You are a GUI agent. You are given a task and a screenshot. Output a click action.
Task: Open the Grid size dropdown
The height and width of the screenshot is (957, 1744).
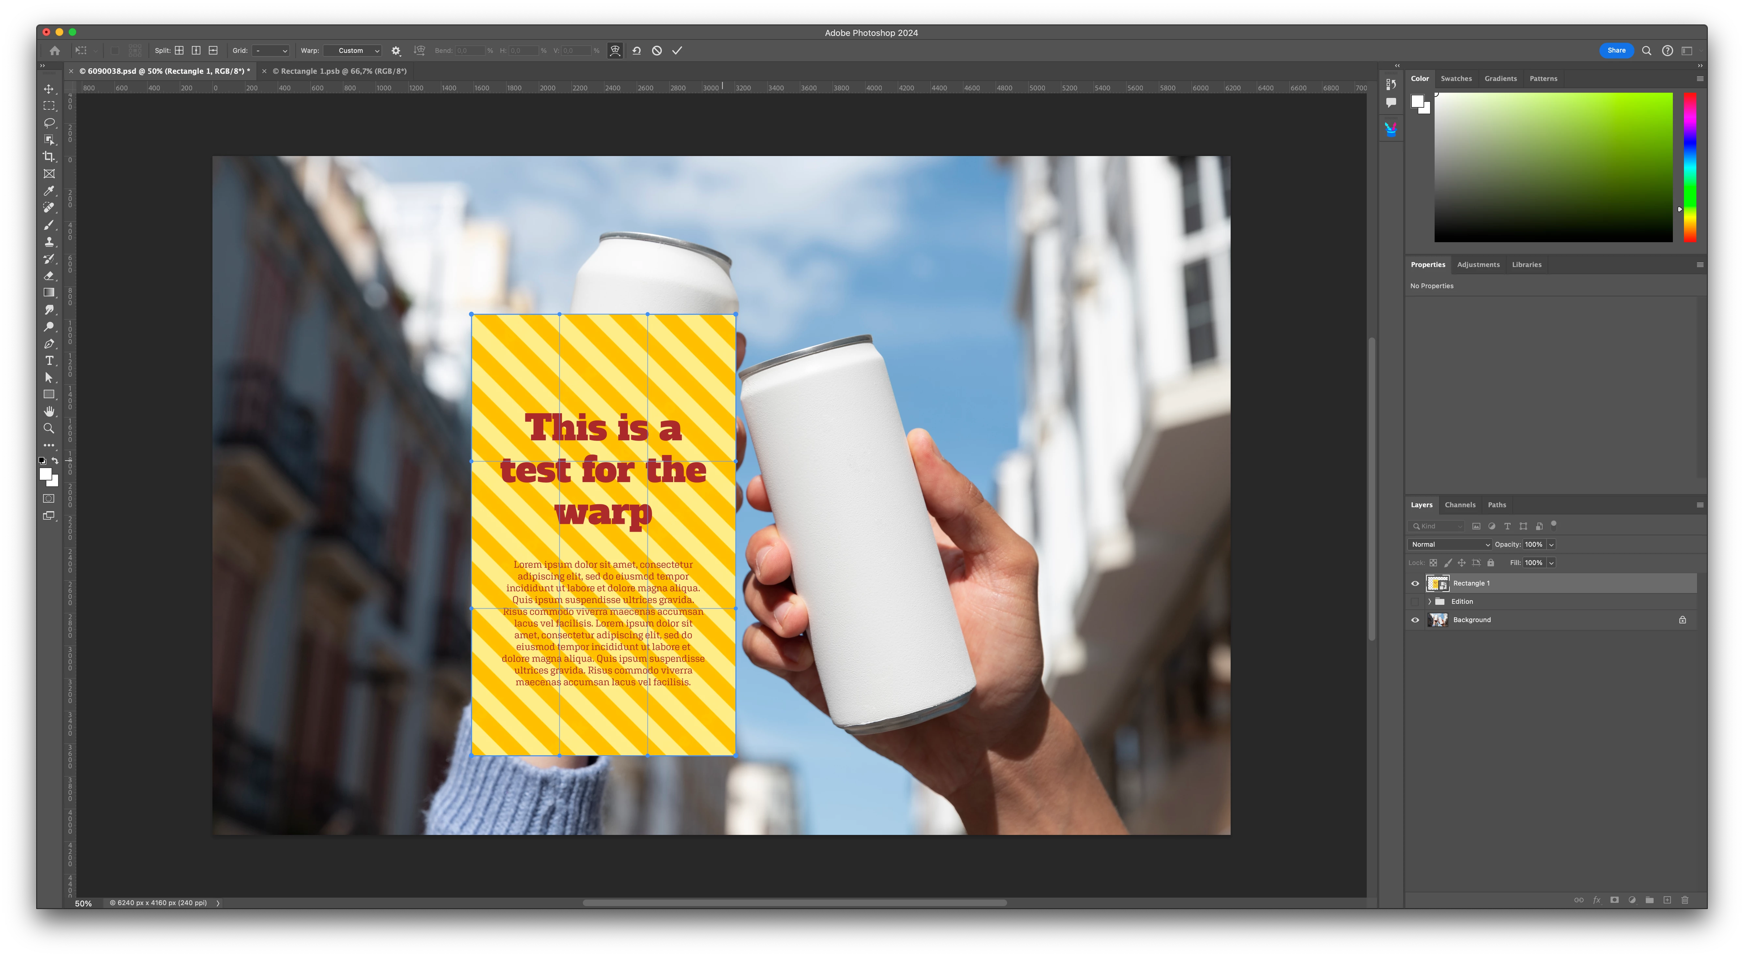(x=271, y=51)
